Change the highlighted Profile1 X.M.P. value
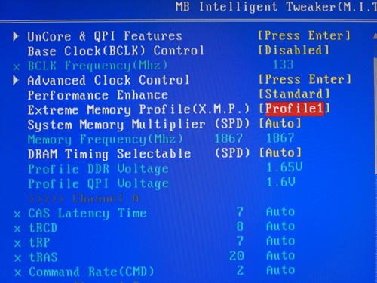Screen dimensions: 377x283 click(x=295, y=109)
